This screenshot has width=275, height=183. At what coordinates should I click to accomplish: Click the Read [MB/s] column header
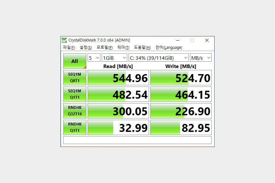coord(118,66)
